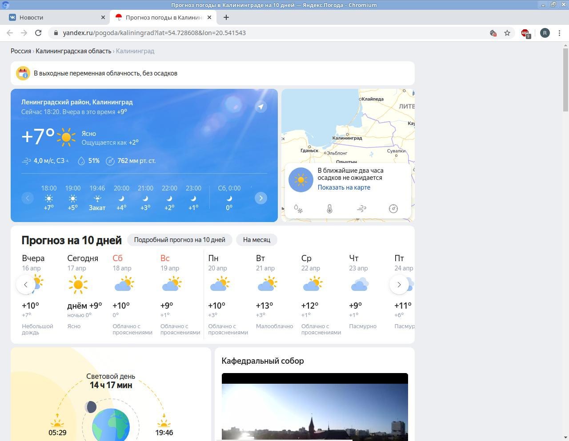This screenshot has height=441, width=569.
Task: Open Chromium three-dot menu
Action: 560,33
